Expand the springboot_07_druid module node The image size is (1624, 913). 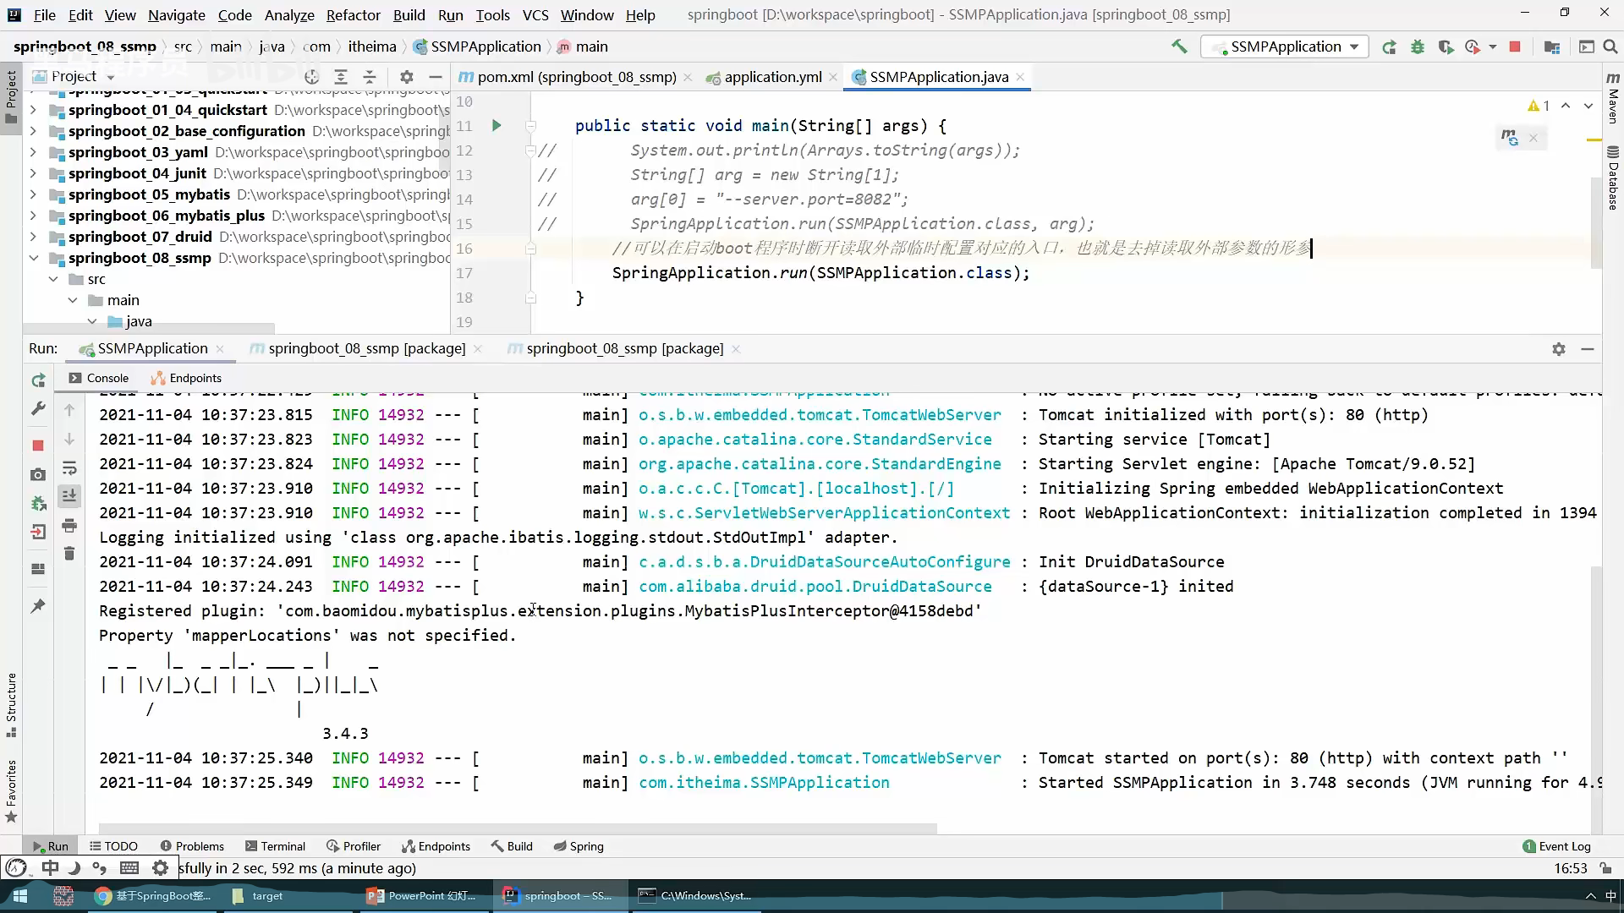(33, 237)
